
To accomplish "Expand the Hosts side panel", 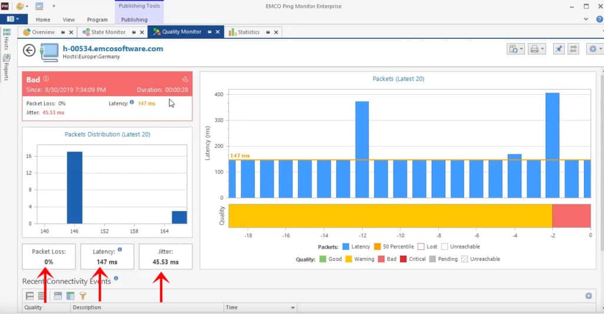I will (6, 39).
